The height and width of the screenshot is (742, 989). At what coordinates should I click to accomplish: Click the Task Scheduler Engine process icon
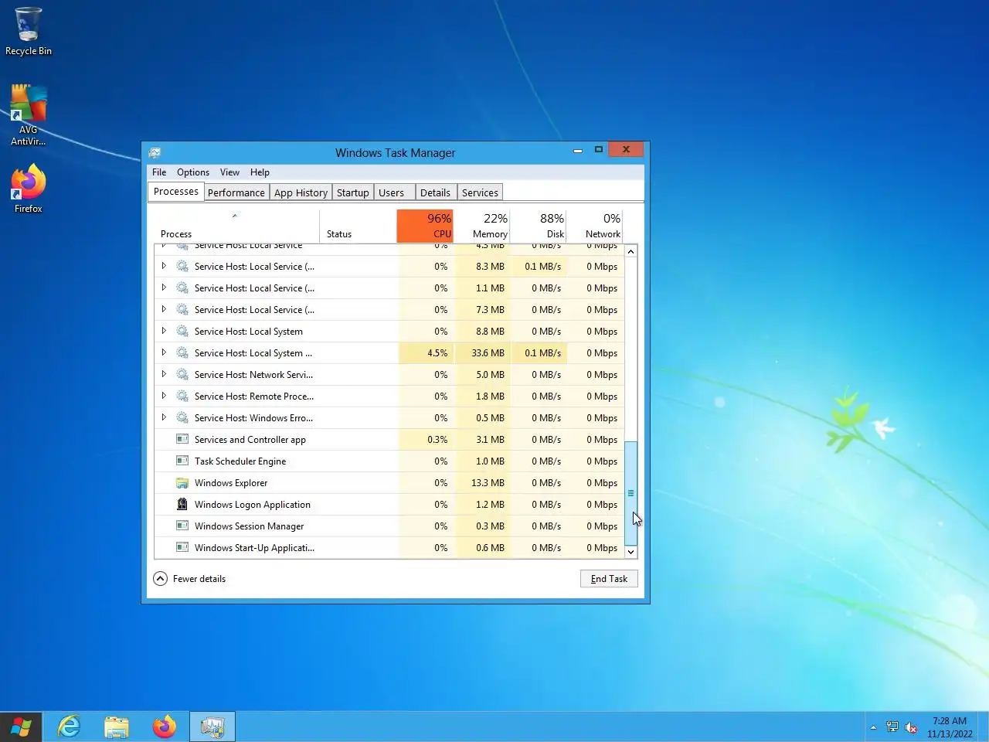pos(182,461)
